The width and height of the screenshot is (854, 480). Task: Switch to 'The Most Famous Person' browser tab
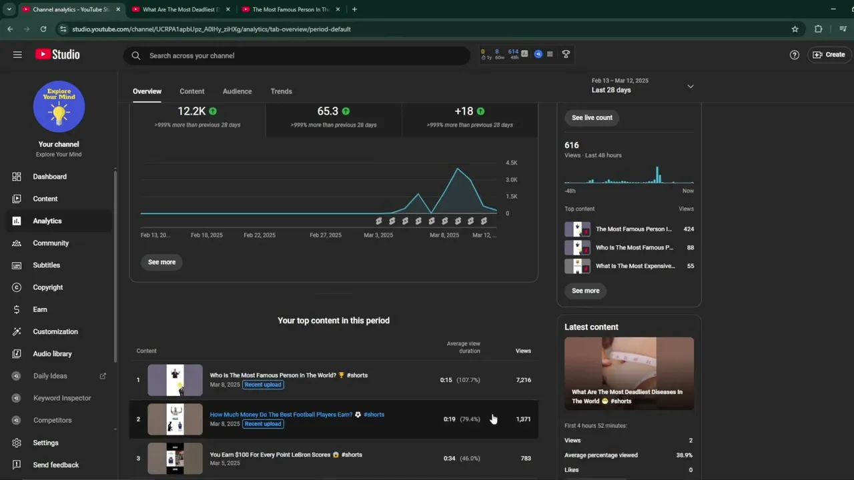coord(290,9)
